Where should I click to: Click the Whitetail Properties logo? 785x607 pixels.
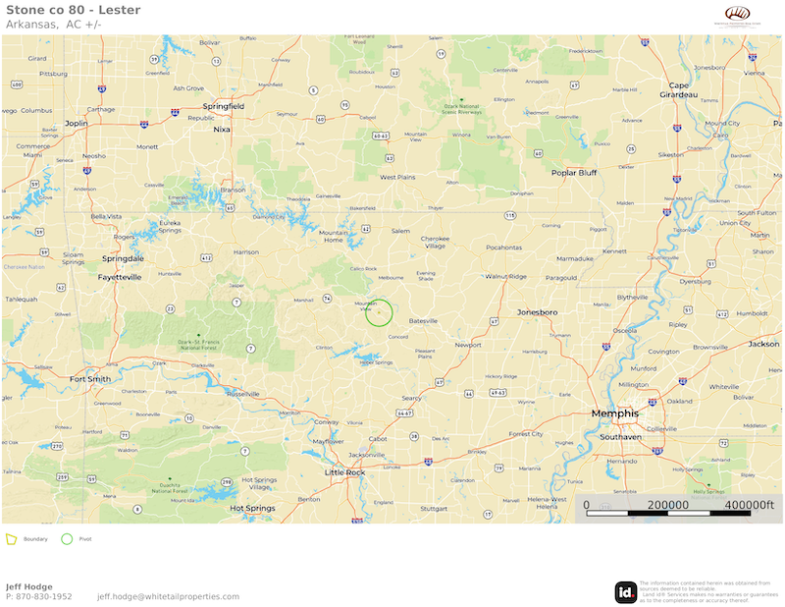point(738,16)
